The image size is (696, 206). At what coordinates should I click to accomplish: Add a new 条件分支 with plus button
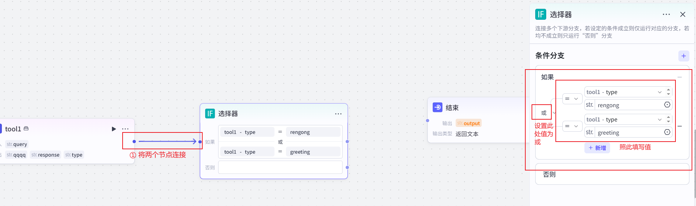[684, 56]
